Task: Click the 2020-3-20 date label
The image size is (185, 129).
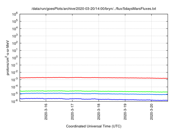Action: (x=151, y=112)
